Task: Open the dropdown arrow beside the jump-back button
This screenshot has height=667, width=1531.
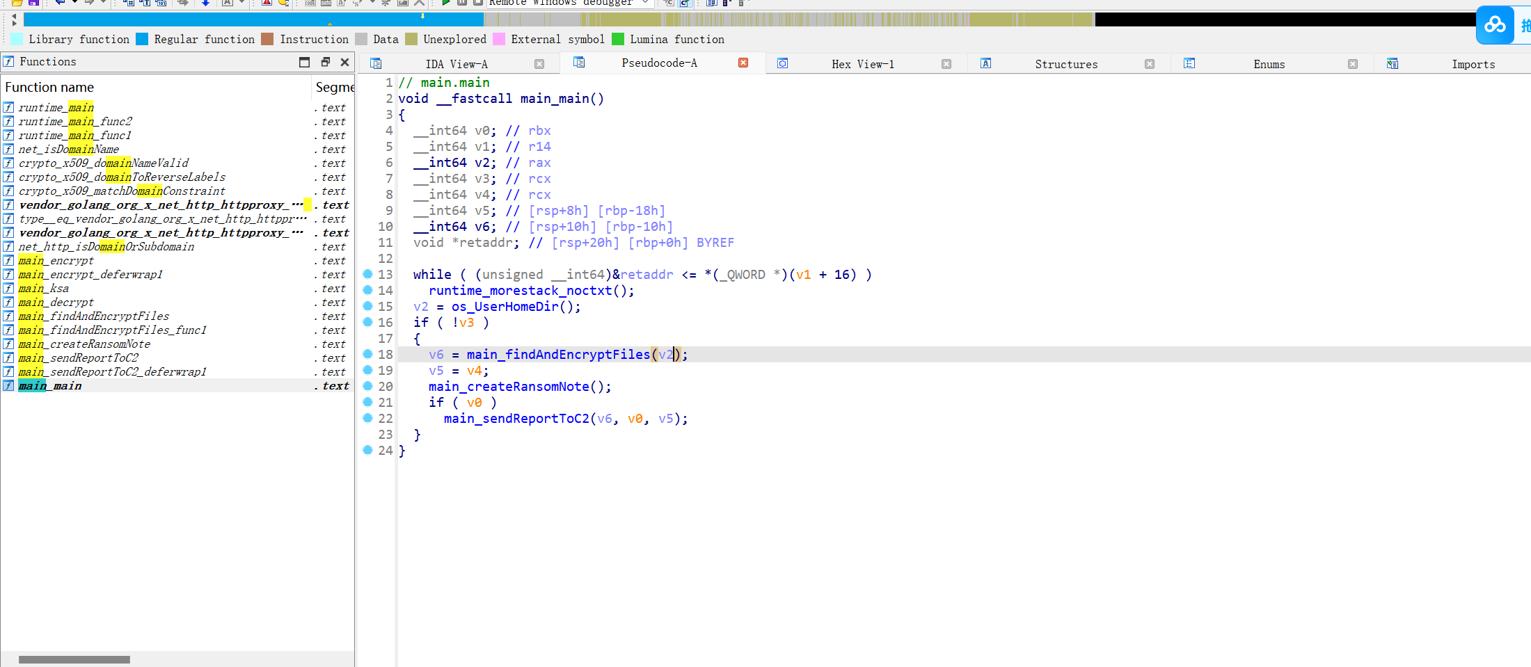Action: [74, 3]
